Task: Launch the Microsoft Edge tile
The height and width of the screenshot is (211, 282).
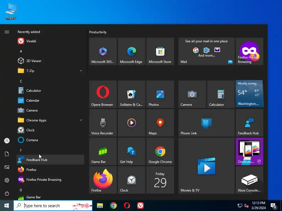Action: (x=131, y=51)
